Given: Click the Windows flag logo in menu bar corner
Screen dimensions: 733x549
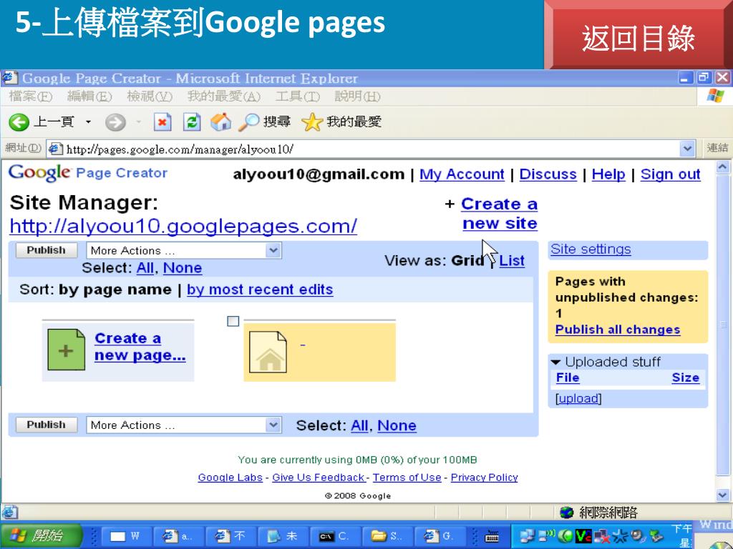Looking at the screenshot, I should point(715,97).
